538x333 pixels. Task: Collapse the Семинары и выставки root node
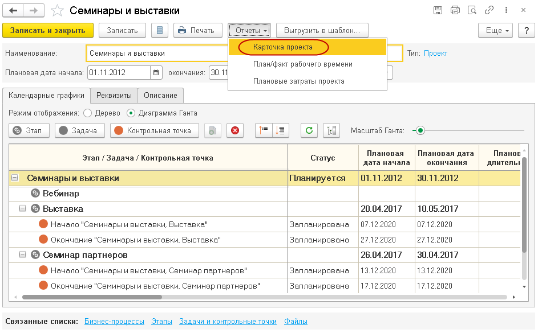14,178
